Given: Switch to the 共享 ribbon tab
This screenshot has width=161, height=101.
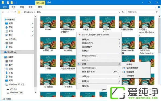Looking at the screenshot, I should pos(22,7).
